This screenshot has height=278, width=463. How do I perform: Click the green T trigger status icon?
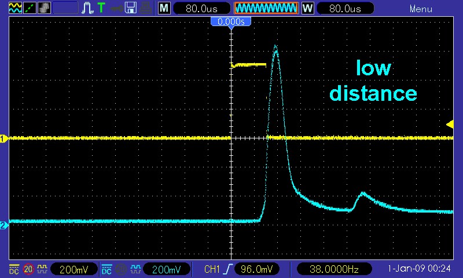101,8
